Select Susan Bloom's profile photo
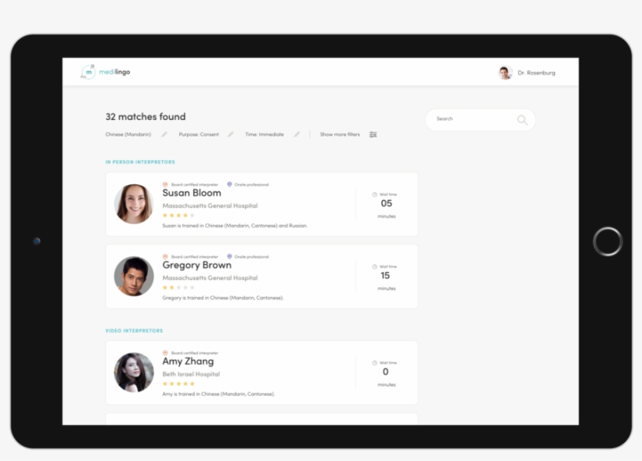This screenshot has height=461, width=642. coord(134,205)
